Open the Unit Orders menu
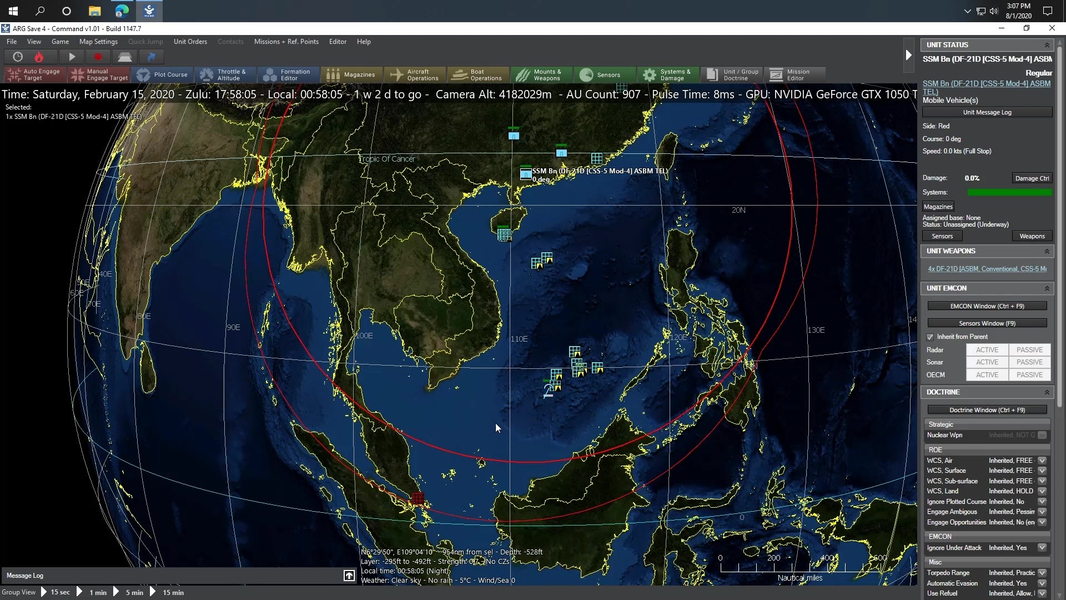The height and width of the screenshot is (600, 1066). click(x=190, y=42)
